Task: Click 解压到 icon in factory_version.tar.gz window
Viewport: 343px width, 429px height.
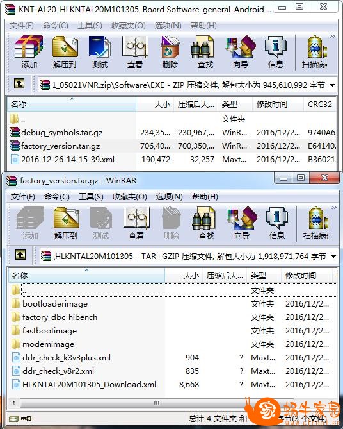Action: (66, 223)
